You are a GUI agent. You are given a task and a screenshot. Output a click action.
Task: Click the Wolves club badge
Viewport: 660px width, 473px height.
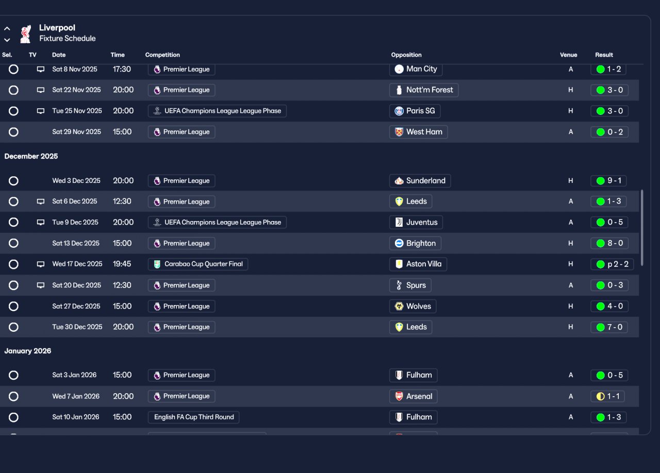(x=399, y=306)
